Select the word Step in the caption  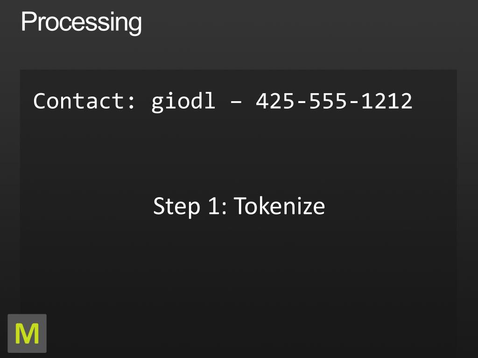click(x=176, y=207)
